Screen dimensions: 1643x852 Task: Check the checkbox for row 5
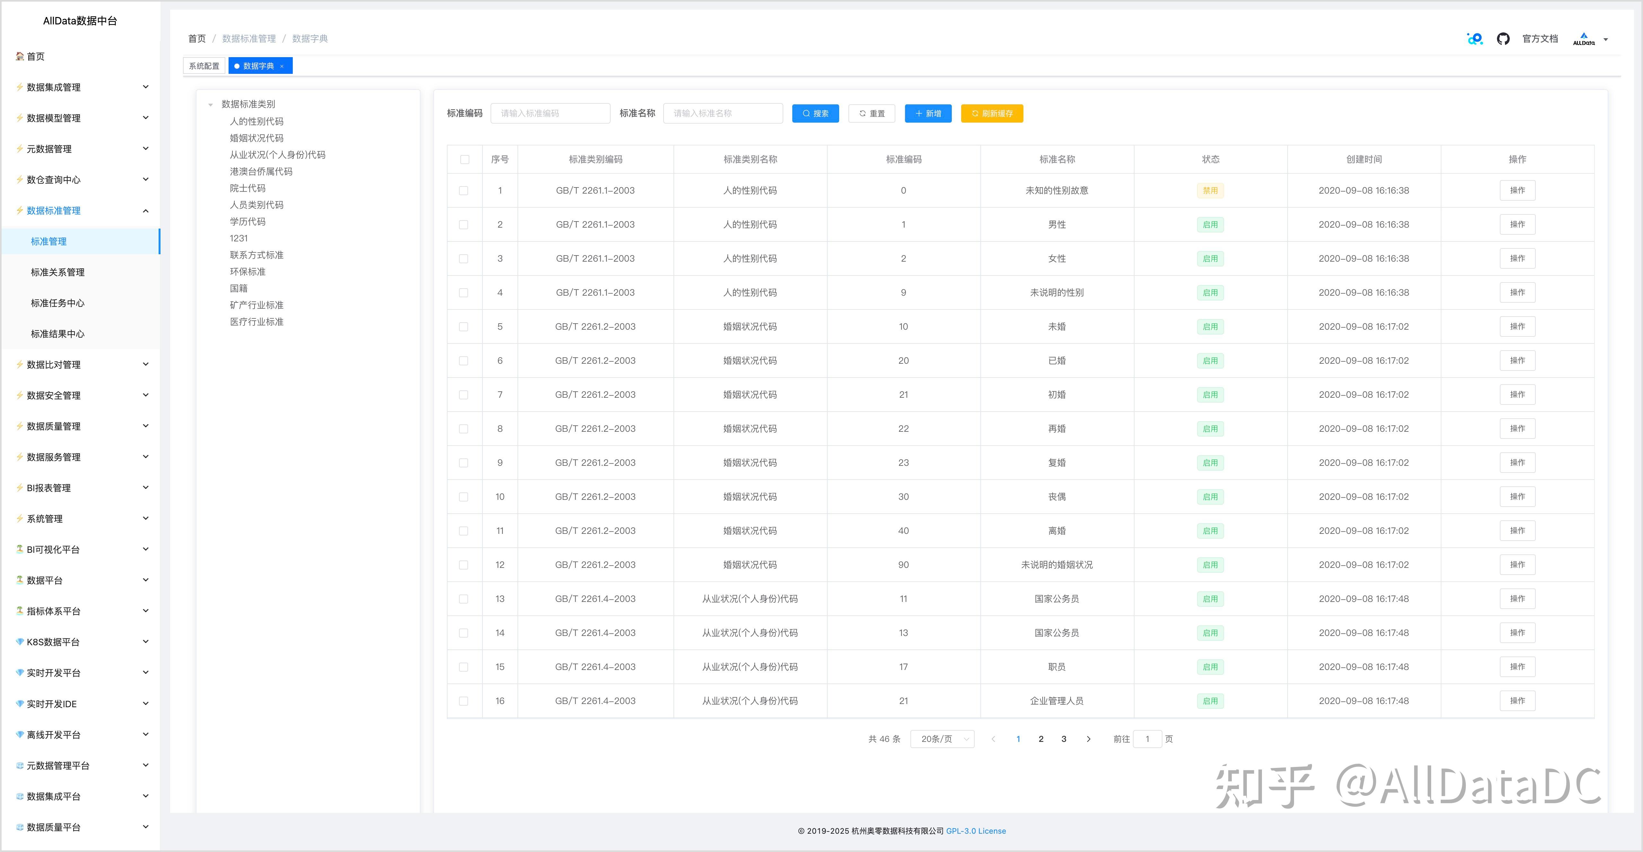click(464, 326)
